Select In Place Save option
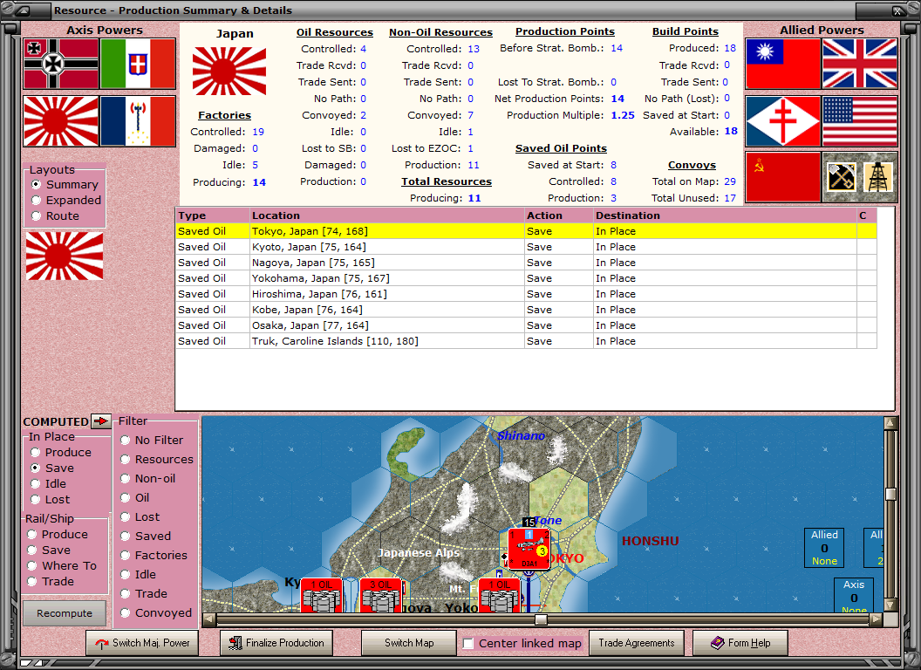921x670 pixels. pos(52,468)
